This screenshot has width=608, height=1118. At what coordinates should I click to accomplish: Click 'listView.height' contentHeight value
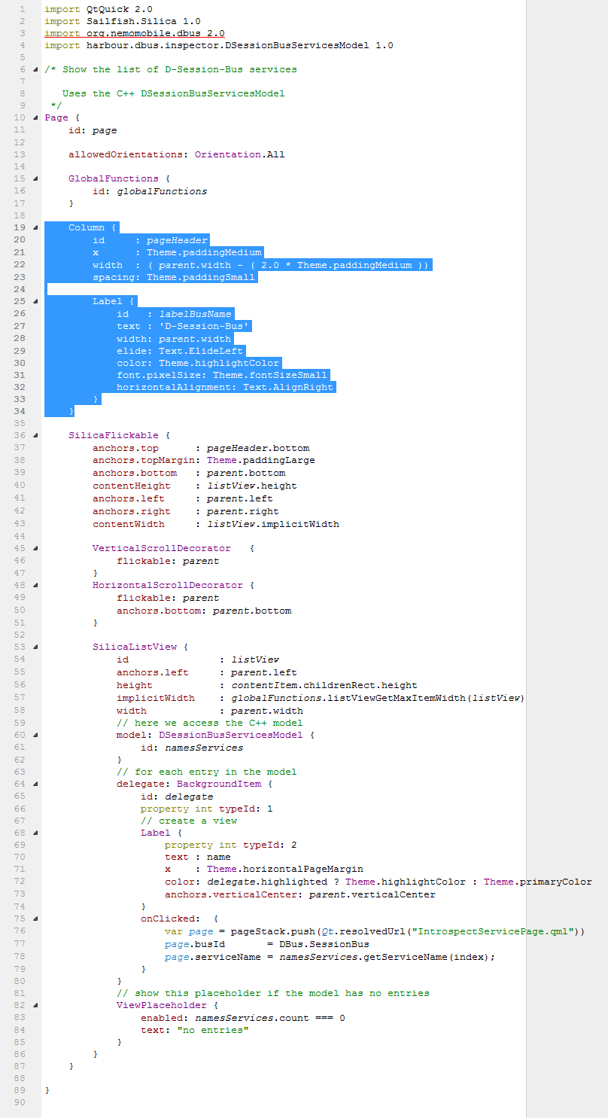(x=252, y=486)
